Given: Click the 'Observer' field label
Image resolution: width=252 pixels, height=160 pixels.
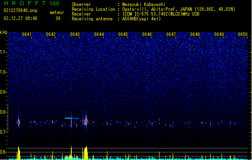Looking at the screenshot, I should tap(81, 4).
